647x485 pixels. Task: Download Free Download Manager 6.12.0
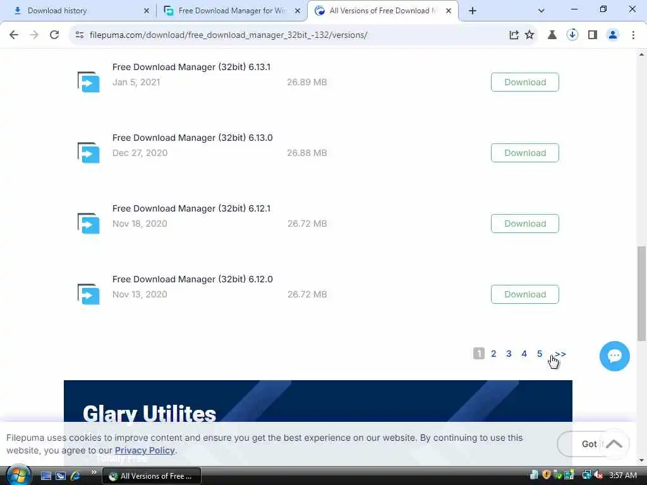tap(525, 294)
